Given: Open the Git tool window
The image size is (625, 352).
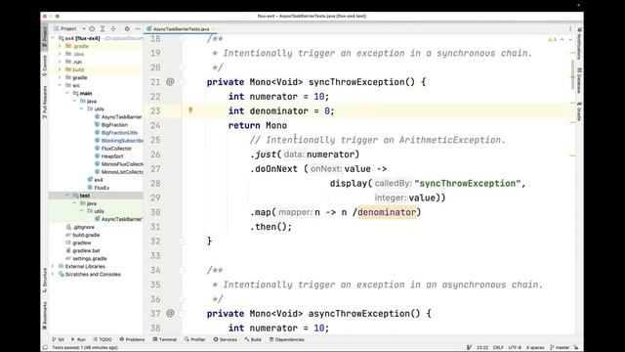Looking at the screenshot, I should click(59, 339).
